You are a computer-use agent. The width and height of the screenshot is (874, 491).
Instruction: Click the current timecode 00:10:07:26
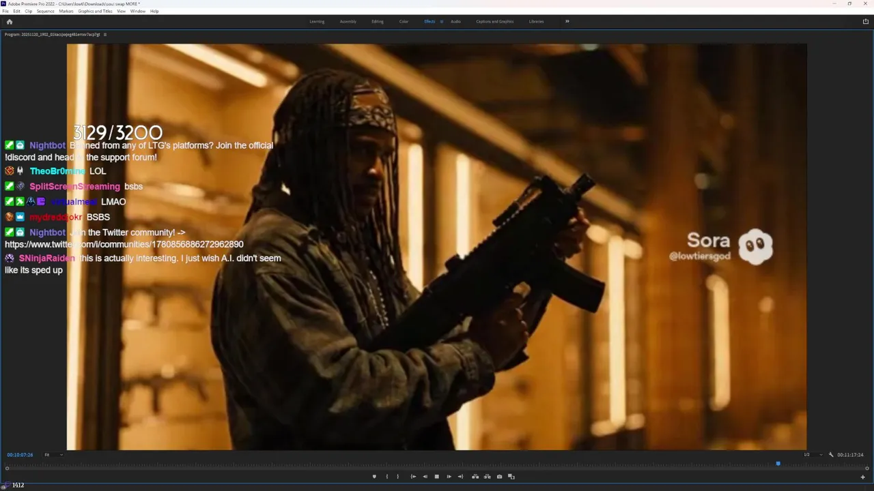(20, 455)
